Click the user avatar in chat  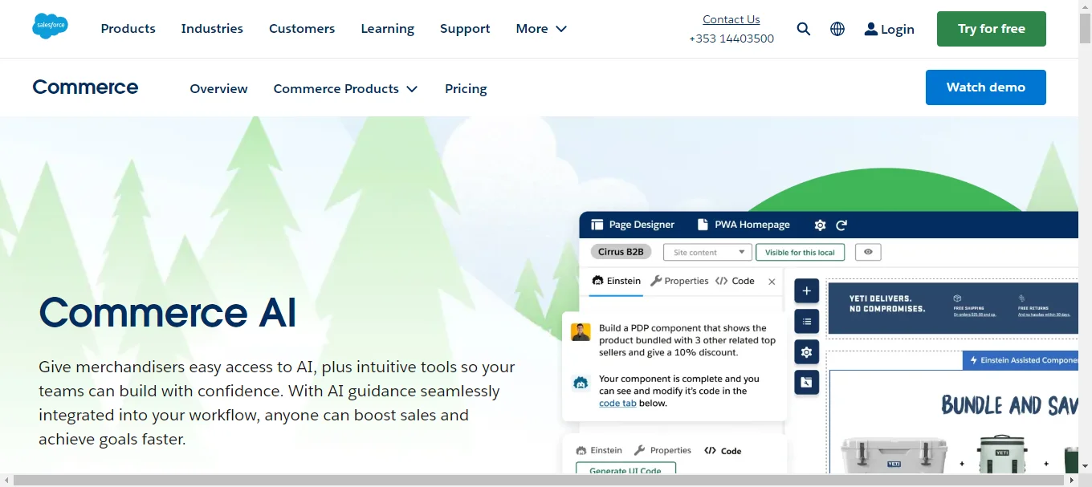581,332
